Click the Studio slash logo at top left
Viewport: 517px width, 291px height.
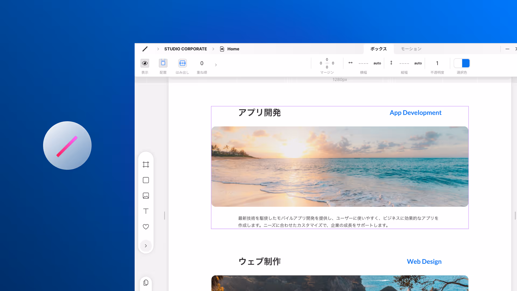[x=145, y=49]
